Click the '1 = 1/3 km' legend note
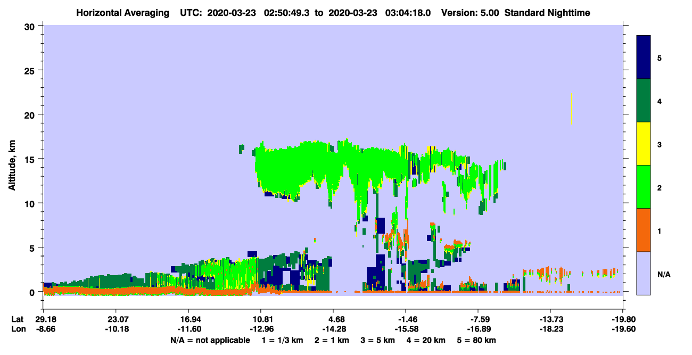692x355 pixels. (283, 340)
